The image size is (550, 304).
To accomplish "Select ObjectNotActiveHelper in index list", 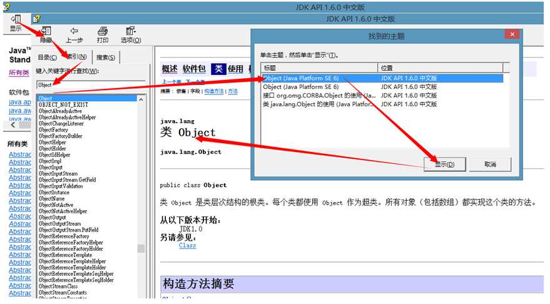I will (63, 211).
